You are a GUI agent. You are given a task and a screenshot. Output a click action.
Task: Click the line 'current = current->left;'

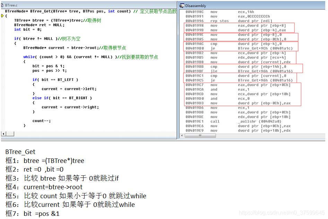tap(69, 89)
